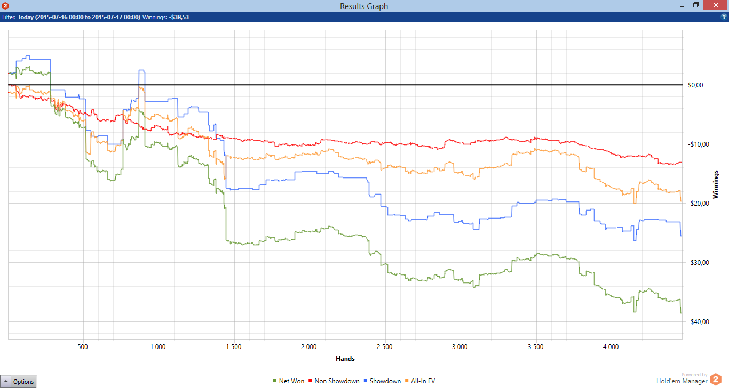
Task: Open the Options menu button
Action: coord(19,381)
